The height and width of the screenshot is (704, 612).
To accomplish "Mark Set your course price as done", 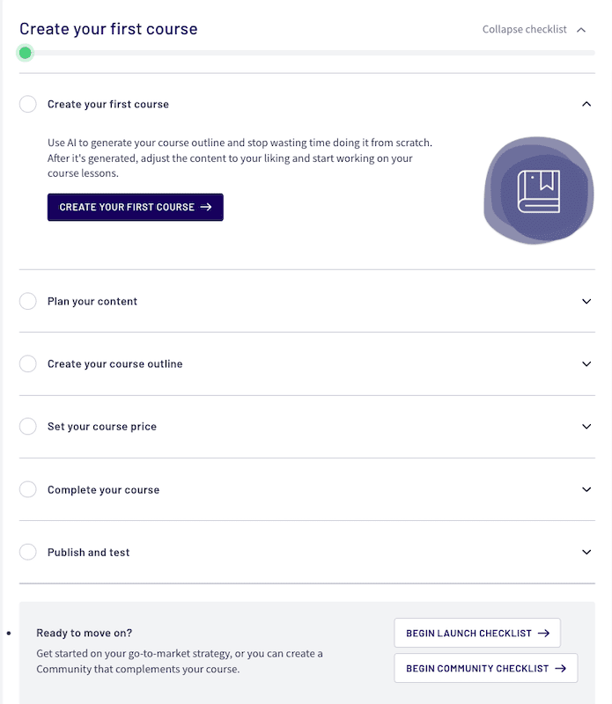I will tap(27, 426).
